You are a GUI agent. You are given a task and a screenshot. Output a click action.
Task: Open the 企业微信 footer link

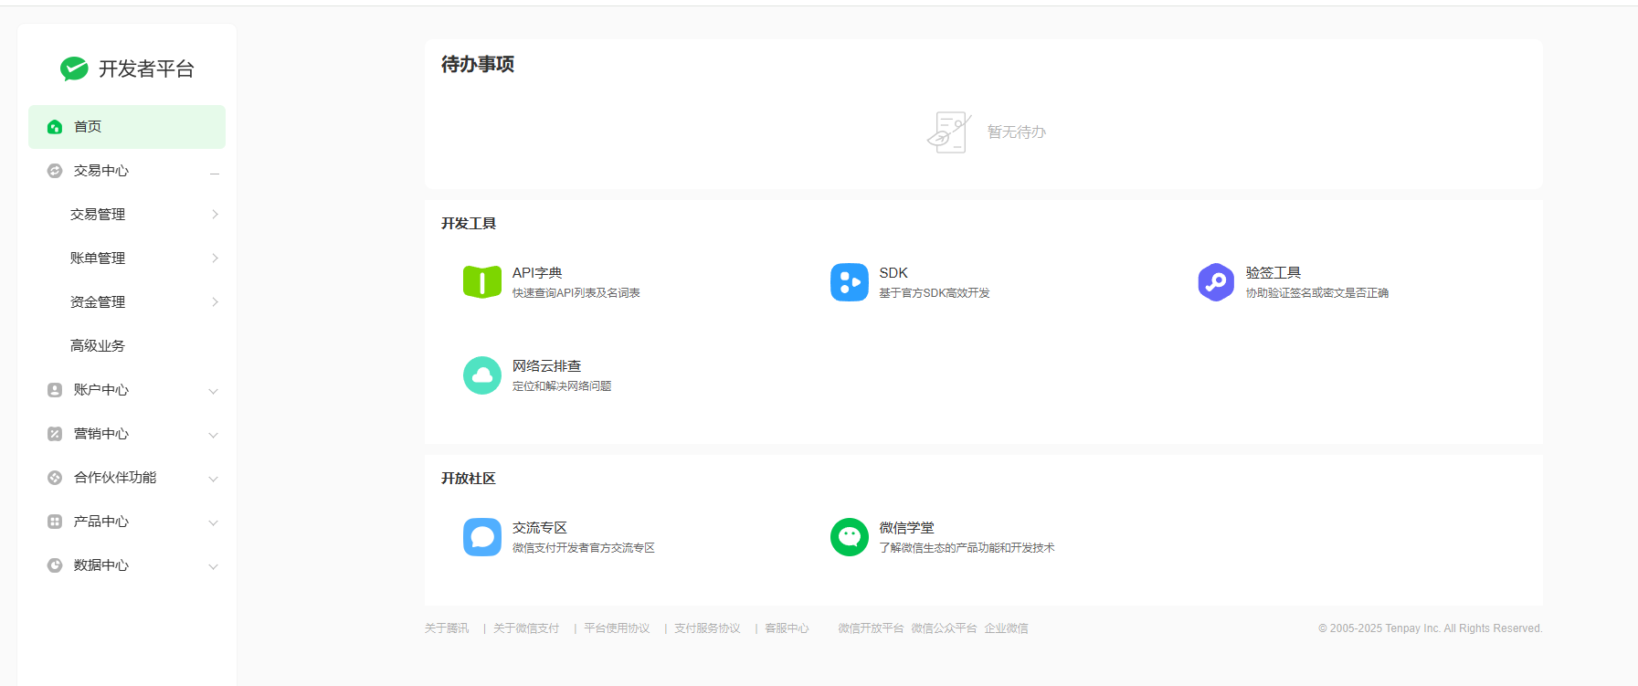coord(1006,628)
